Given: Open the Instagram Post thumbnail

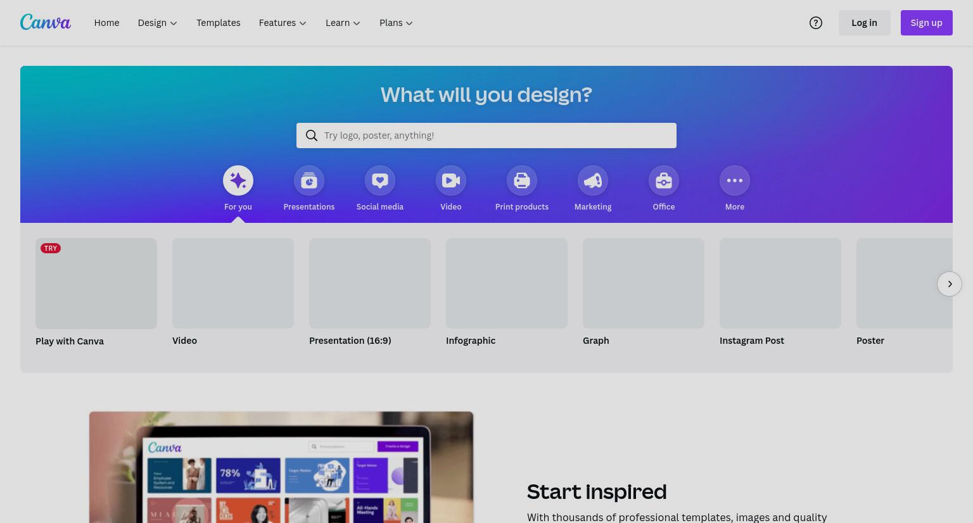Looking at the screenshot, I should (780, 283).
